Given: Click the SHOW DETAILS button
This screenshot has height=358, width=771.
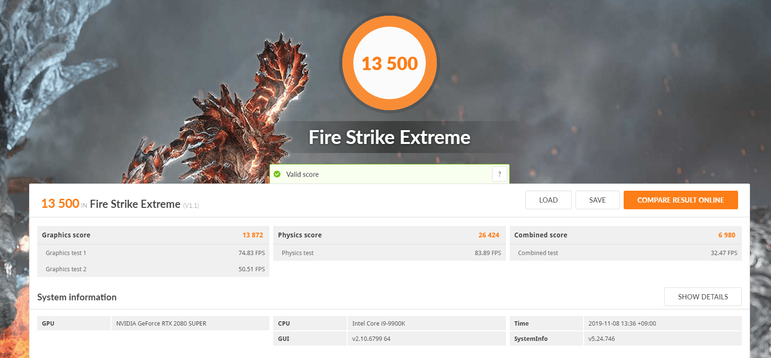Looking at the screenshot, I should [x=703, y=297].
